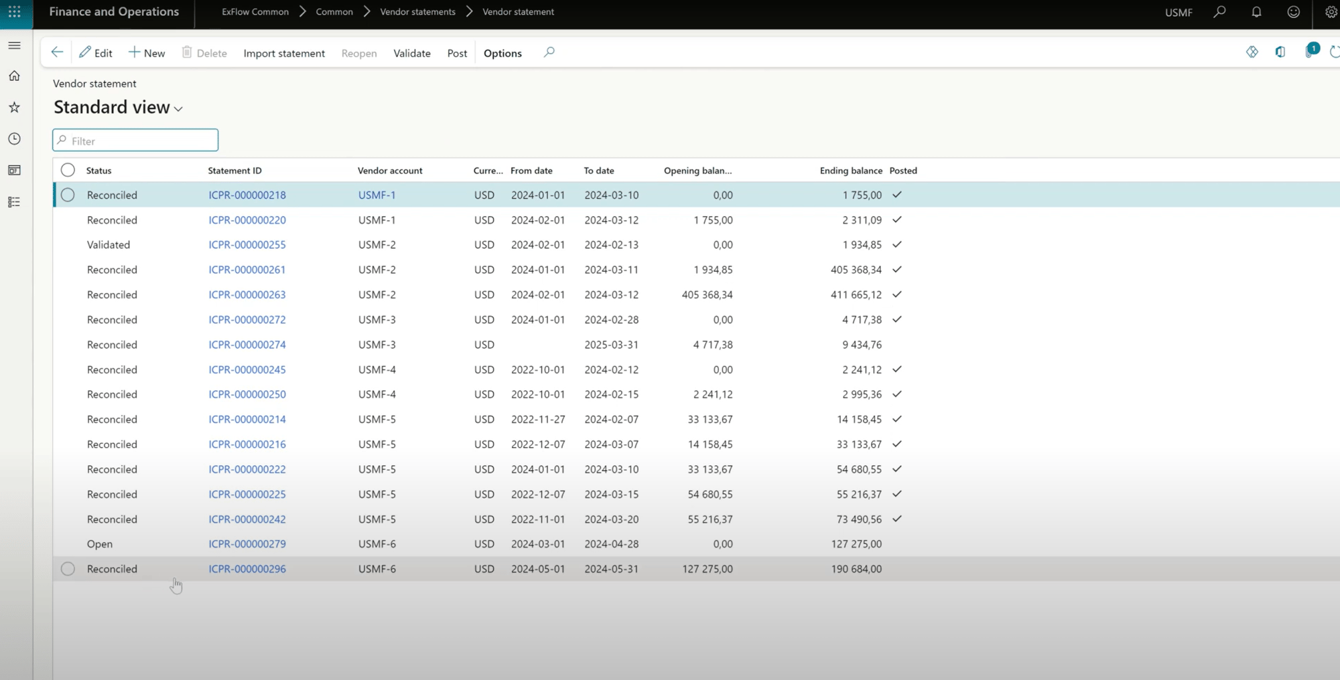Select the row for ICPR-000000218

[x=68, y=195]
